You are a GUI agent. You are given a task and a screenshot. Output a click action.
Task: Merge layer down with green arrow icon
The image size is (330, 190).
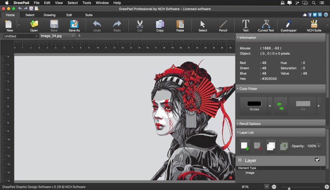point(284,146)
